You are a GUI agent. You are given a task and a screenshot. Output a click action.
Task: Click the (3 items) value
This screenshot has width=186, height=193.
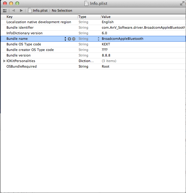coord(109,61)
